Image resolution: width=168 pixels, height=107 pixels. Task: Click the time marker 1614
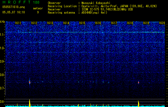tap(66, 23)
